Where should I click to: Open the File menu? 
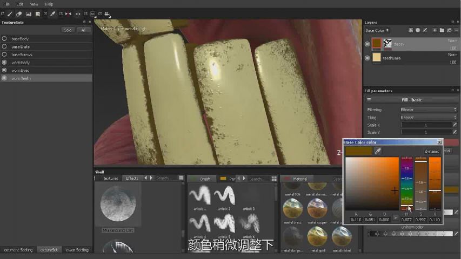pyautogui.click(x=6, y=4)
